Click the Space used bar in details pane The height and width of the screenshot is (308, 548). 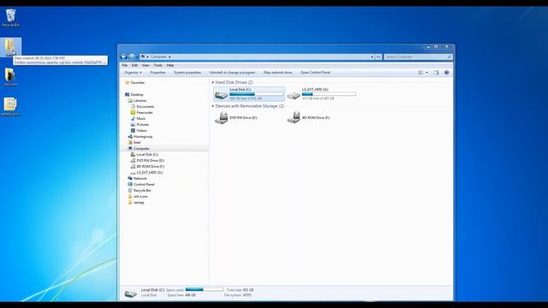tap(204, 289)
